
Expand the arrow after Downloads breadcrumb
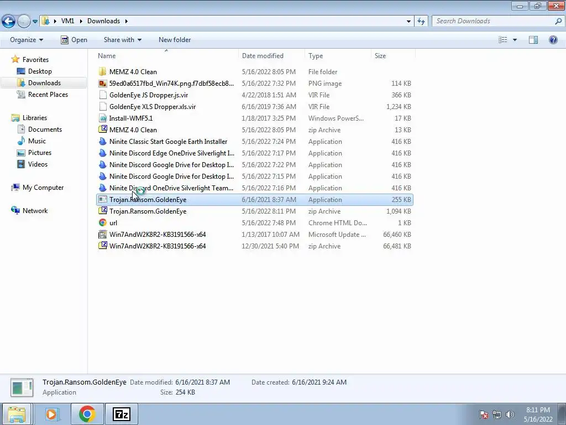(x=127, y=21)
